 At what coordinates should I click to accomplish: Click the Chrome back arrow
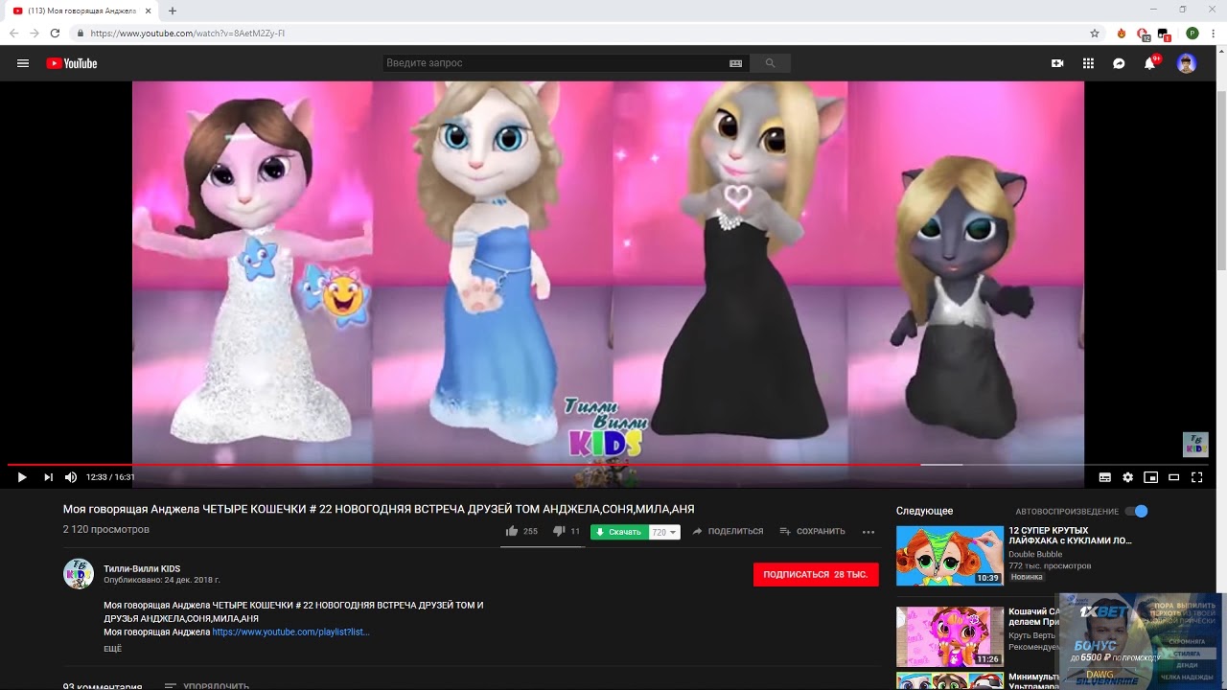[x=14, y=33]
